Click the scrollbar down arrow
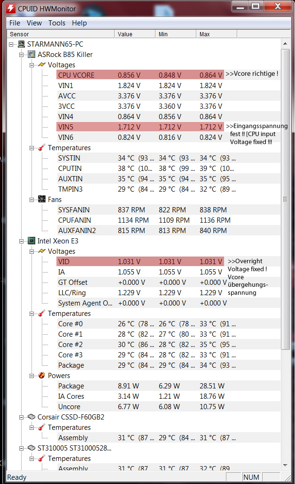This screenshot has height=484, width=295. click(285, 465)
